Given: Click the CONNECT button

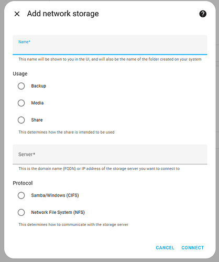Looking at the screenshot, I should (193, 248).
